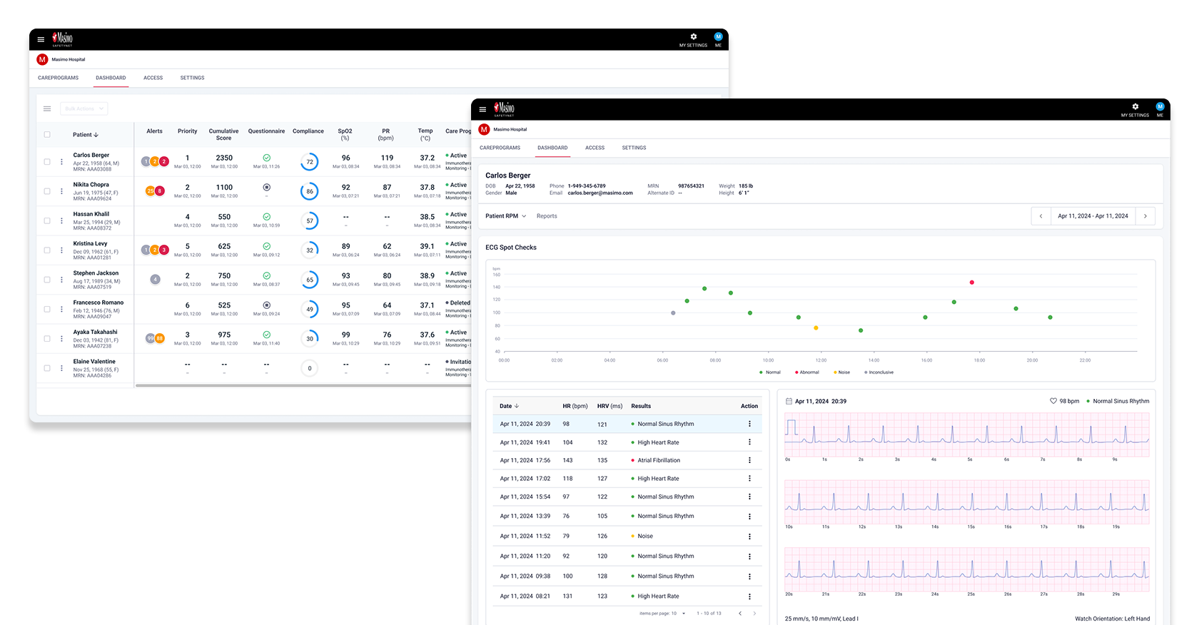1199x625 pixels.
Task: Open the ACCESS tab in patient window
Action: click(x=595, y=148)
